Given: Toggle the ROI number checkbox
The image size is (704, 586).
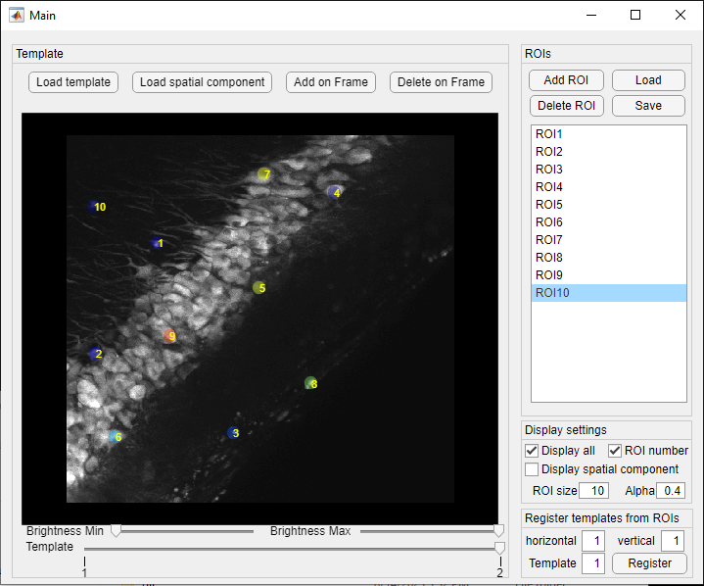Looking at the screenshot, I should (615, 451).
